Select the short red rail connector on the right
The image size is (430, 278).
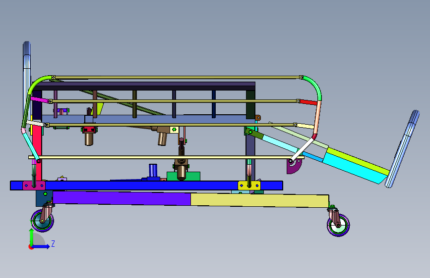308,102
